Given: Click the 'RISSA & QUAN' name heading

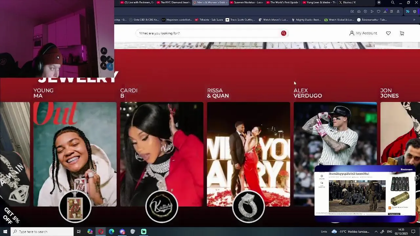Looking at the screenshot, I should point(218,93).
